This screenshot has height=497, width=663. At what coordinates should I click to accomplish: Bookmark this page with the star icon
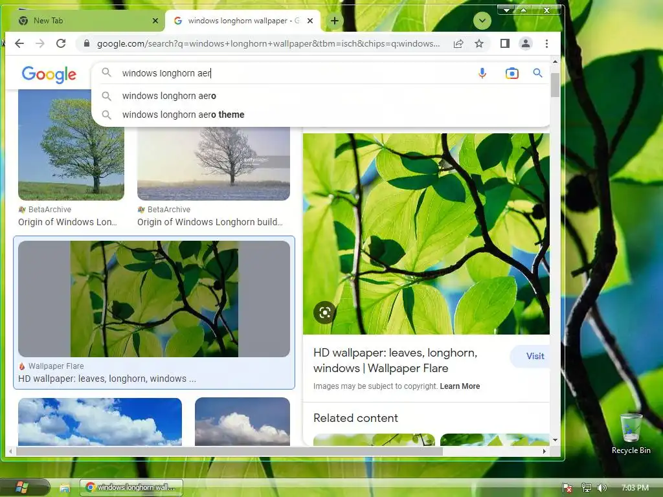pos(478,43)
